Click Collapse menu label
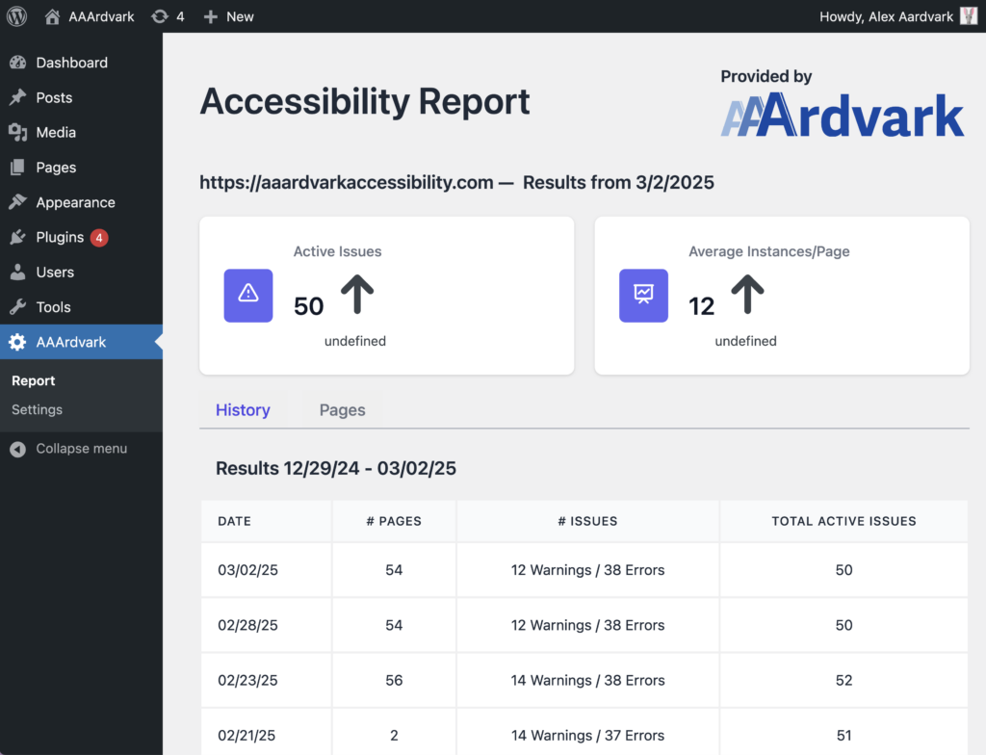Screen dimensions: 986x755 point(82,449)
